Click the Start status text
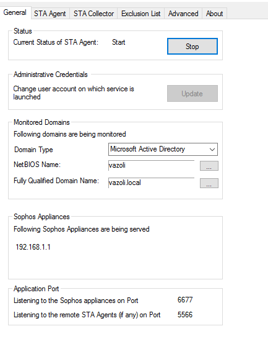 pos(118,42)
